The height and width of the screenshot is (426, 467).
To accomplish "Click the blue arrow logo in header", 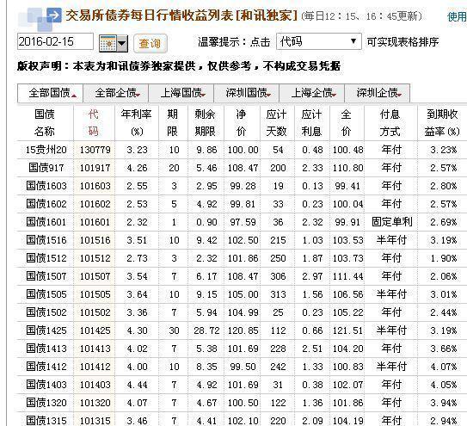I will 54,15.
